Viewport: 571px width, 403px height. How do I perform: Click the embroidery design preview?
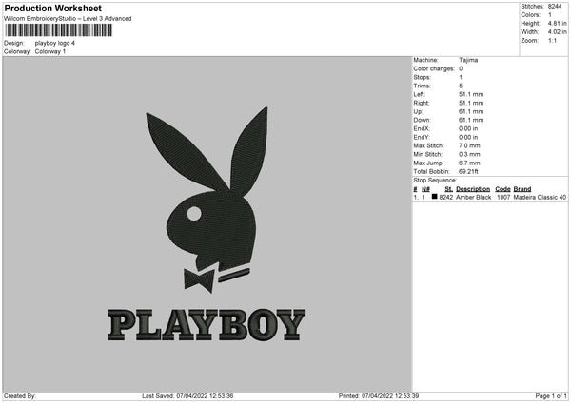(207, 223)
